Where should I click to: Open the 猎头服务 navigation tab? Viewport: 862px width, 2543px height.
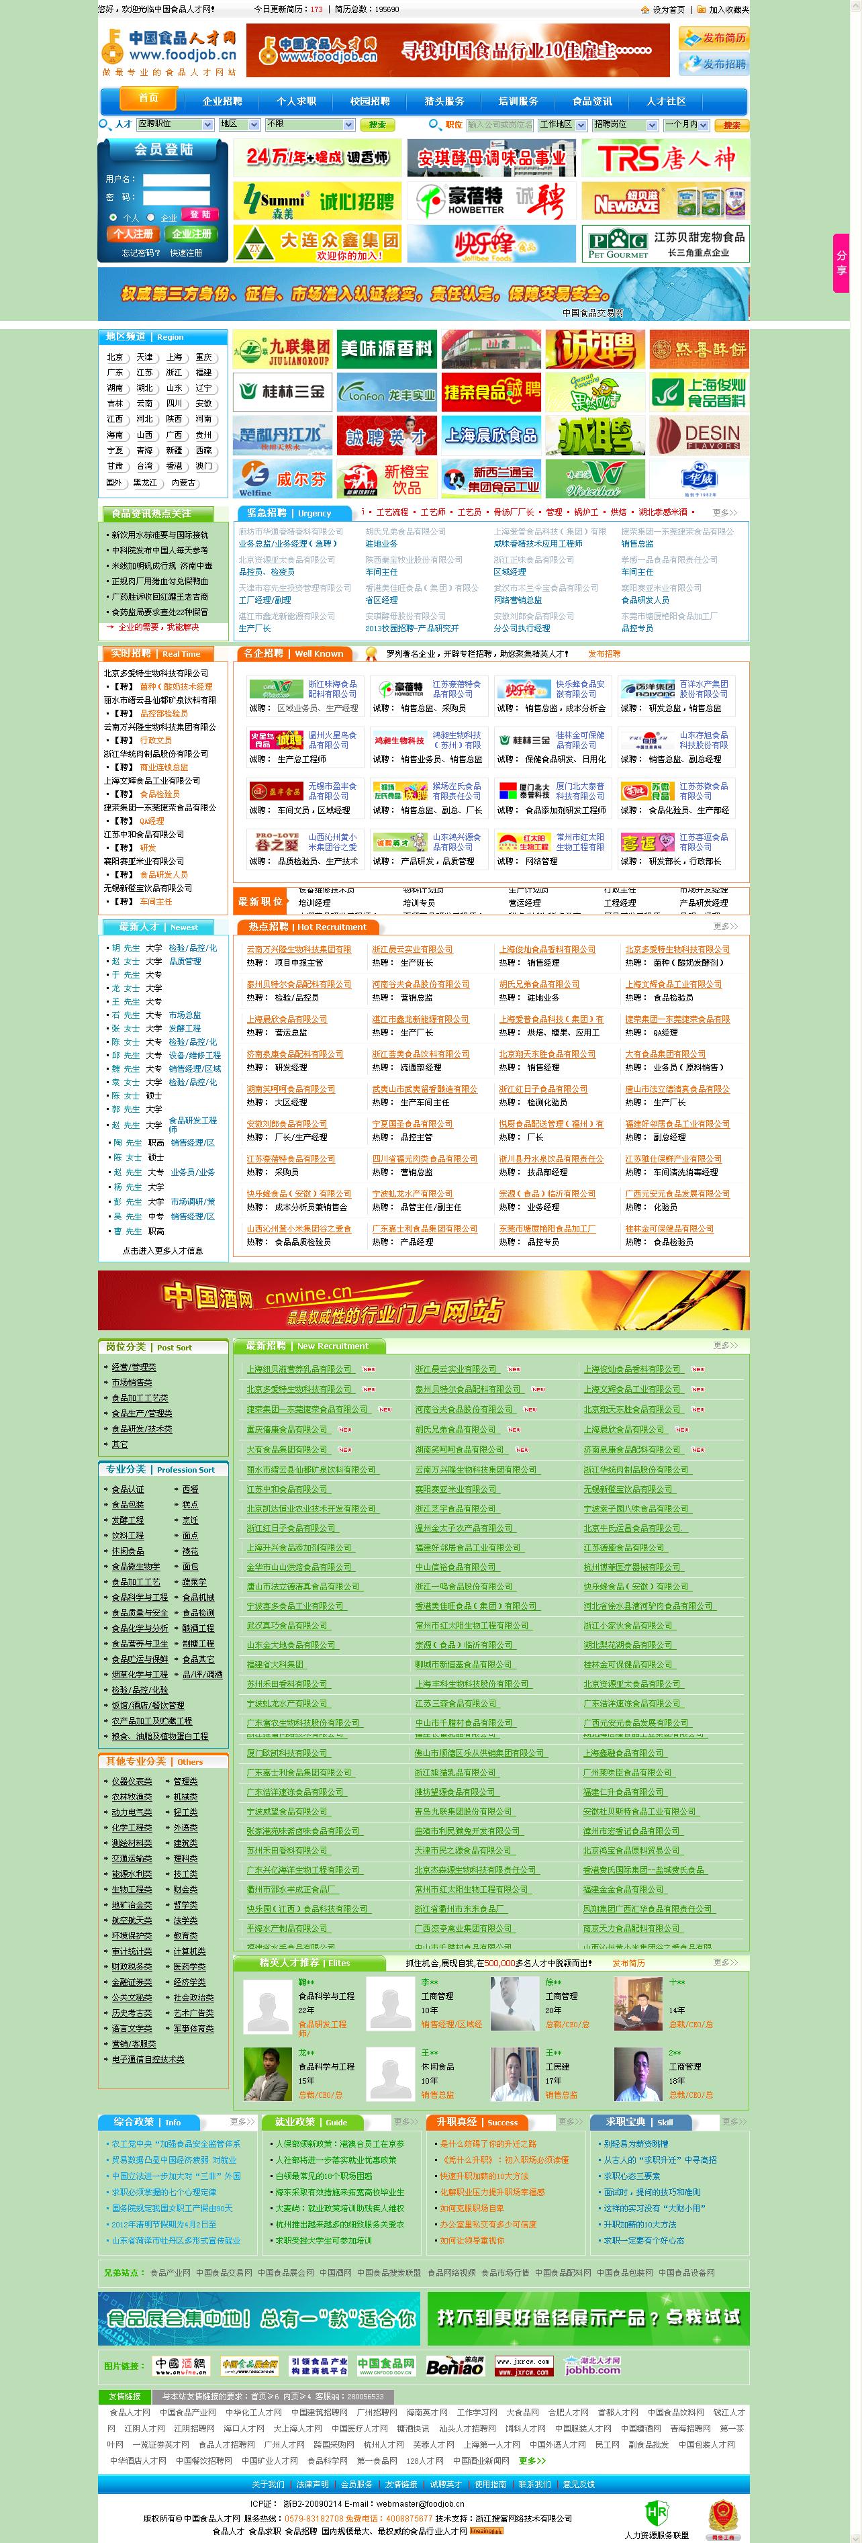pyautogui.click(x=444, y=101)
